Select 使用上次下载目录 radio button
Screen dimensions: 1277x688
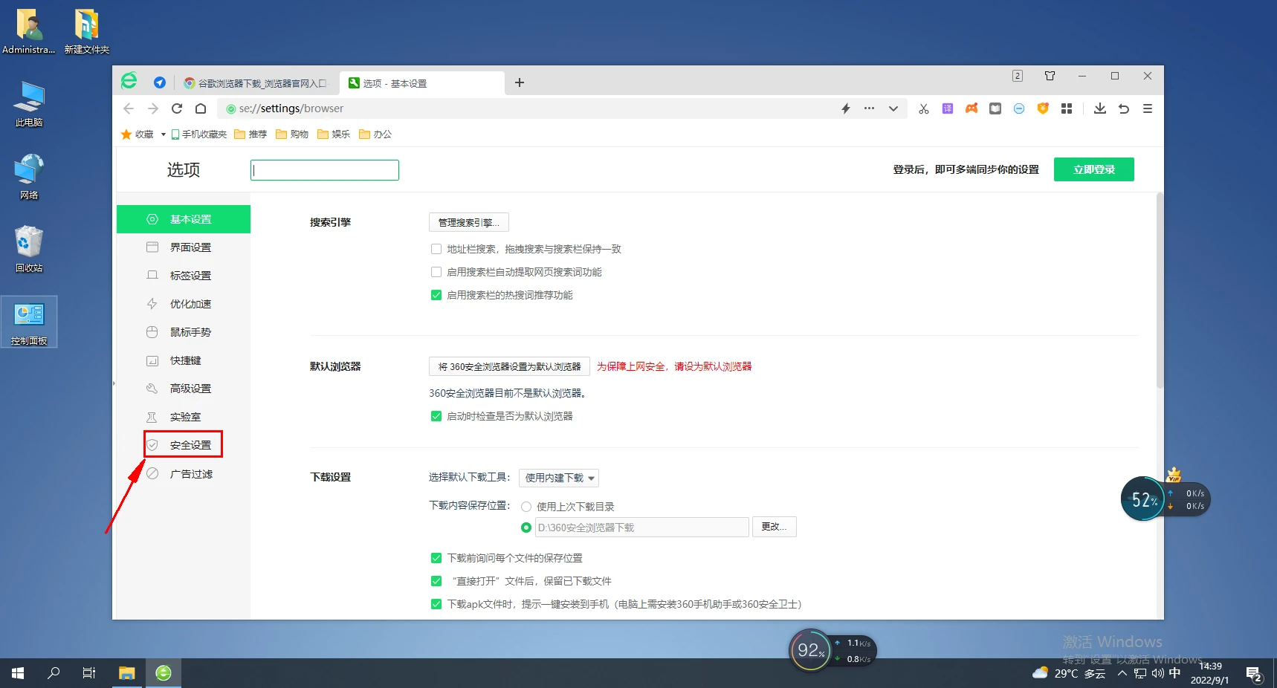click(526, 507)
